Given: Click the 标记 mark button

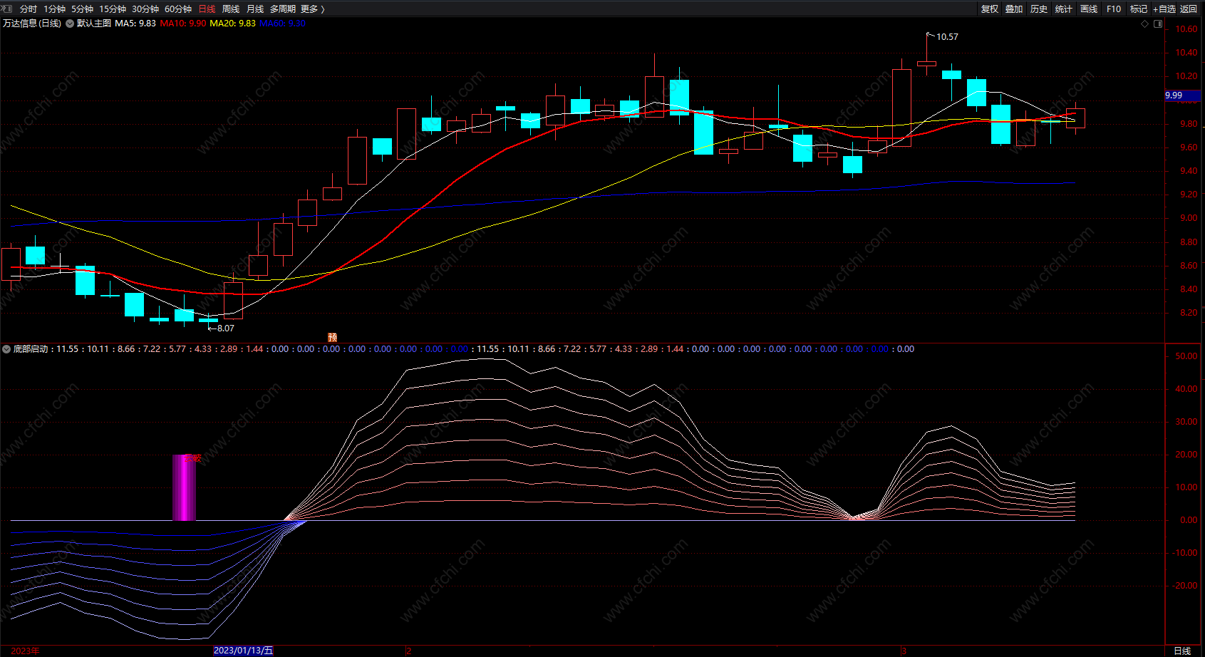Looking at the screenshot, I should (1139, 9).
